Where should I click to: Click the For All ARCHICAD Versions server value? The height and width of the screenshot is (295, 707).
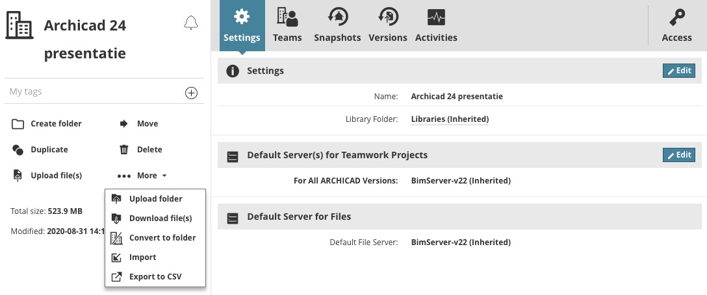(x=461, y=181)
